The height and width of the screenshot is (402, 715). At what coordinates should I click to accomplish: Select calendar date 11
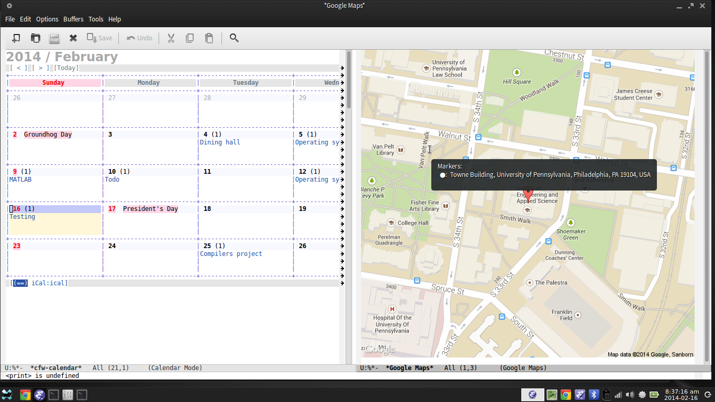pos(207,172)
